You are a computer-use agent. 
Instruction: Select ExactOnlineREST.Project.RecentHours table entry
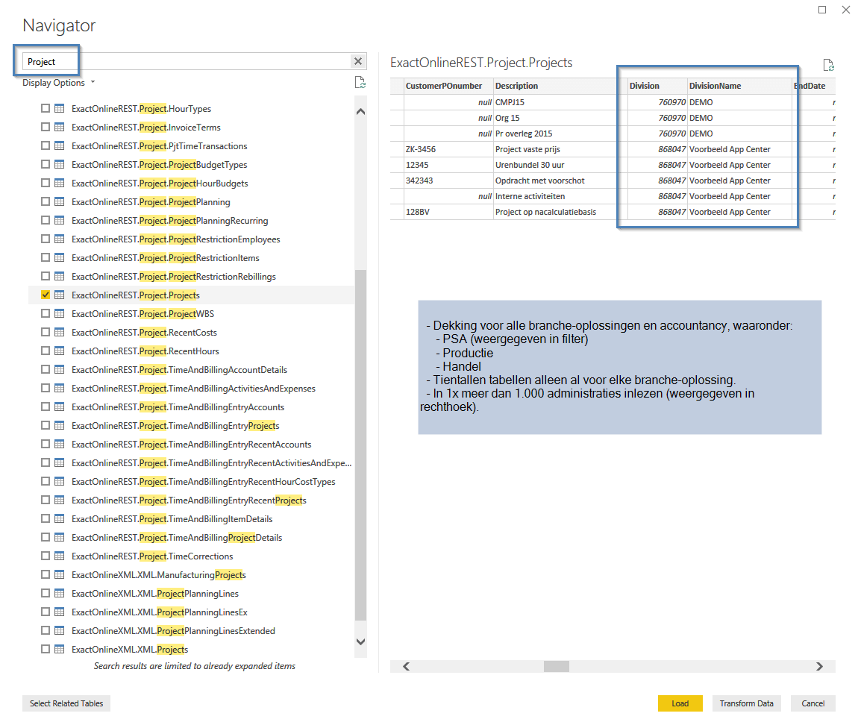tap(145, 351)
